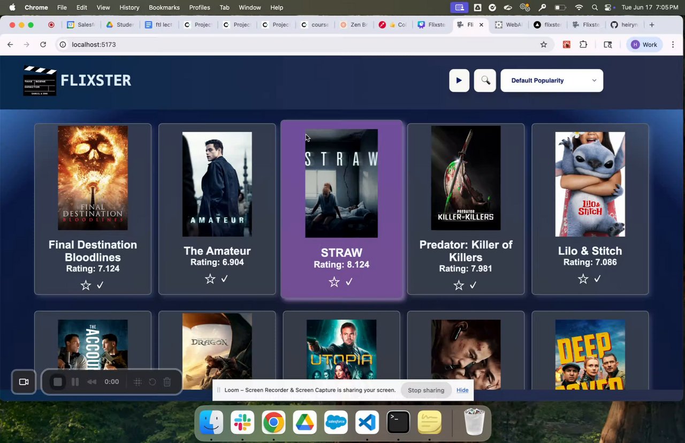
Task: Click Stop sharing in the Loom bar
Action: tap(426, 390)
